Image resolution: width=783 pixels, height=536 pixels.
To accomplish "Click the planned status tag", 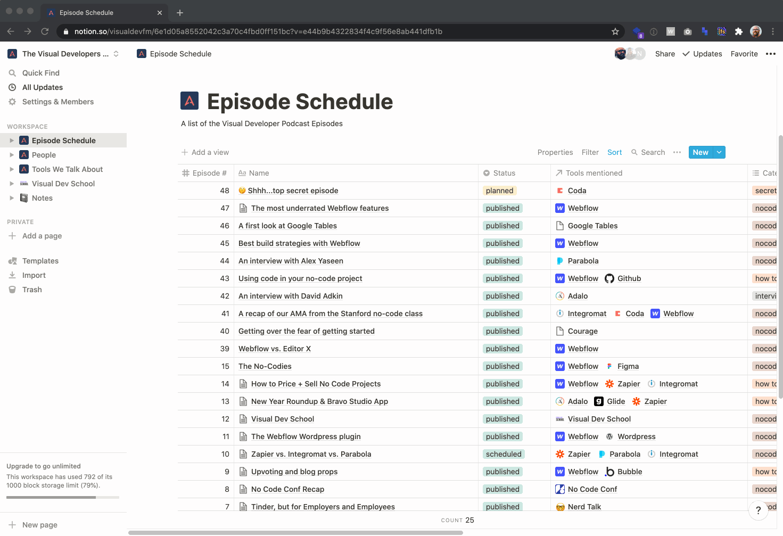I will pyautogui.click(x=499, y=191).
